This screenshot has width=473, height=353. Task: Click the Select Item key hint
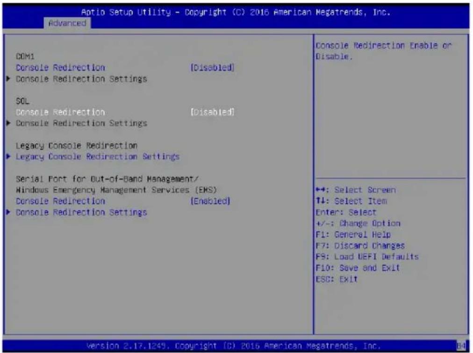point(351,201)
